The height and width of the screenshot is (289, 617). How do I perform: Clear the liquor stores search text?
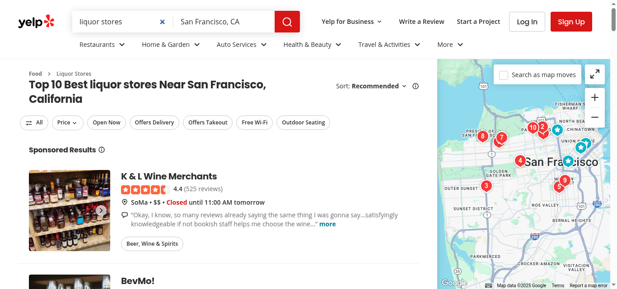[163, 22]
